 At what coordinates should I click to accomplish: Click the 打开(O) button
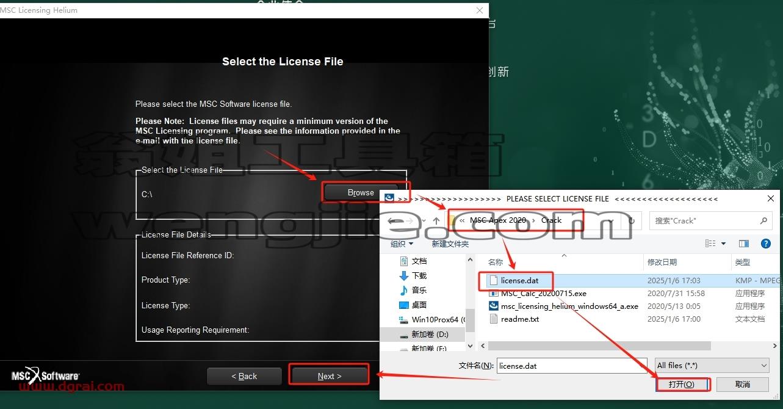pos(682,384)
